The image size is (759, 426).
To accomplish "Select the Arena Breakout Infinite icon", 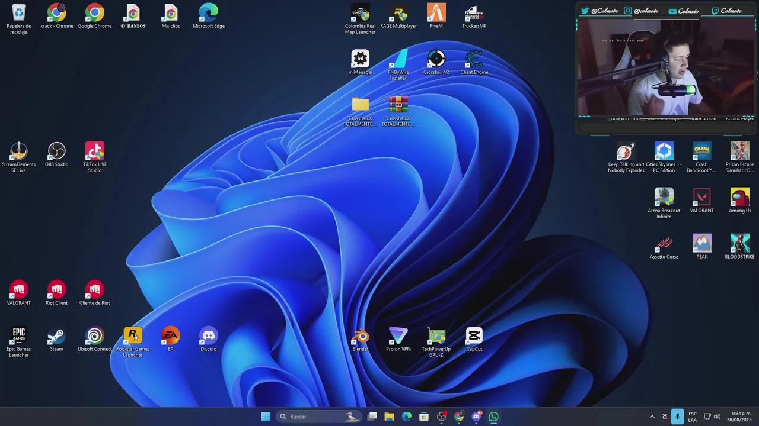I will [664, 203].
